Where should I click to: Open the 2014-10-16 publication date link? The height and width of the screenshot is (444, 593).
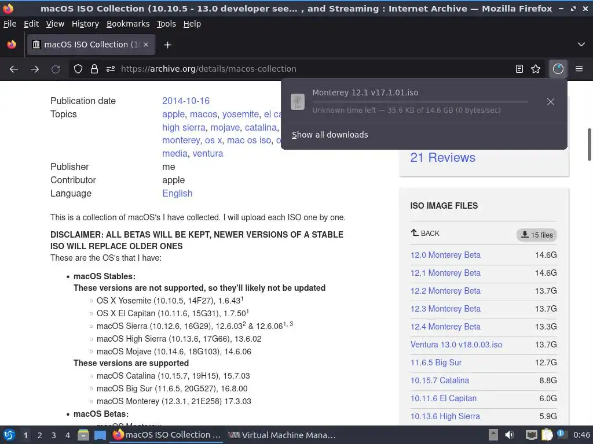(x=186, y=101)
